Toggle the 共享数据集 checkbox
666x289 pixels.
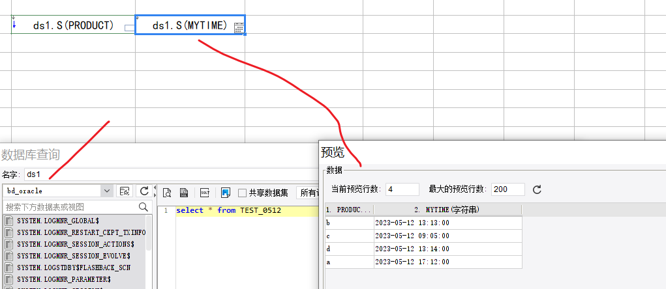(x=242, y=193)
